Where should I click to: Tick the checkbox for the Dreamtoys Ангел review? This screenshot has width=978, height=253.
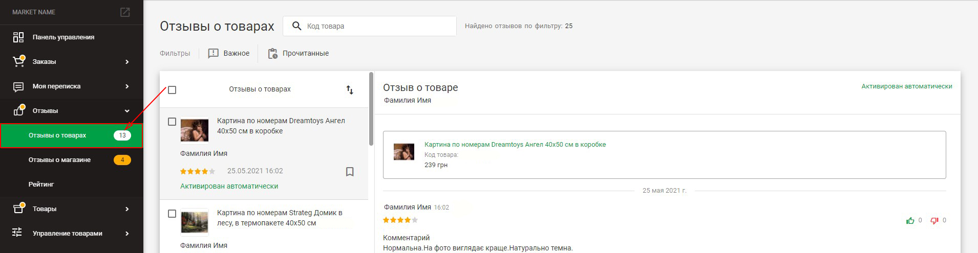coord(172,122)
